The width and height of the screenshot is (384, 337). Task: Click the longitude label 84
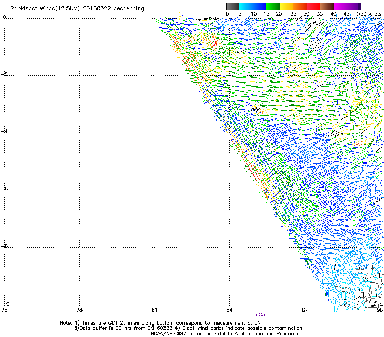point(229,310)
